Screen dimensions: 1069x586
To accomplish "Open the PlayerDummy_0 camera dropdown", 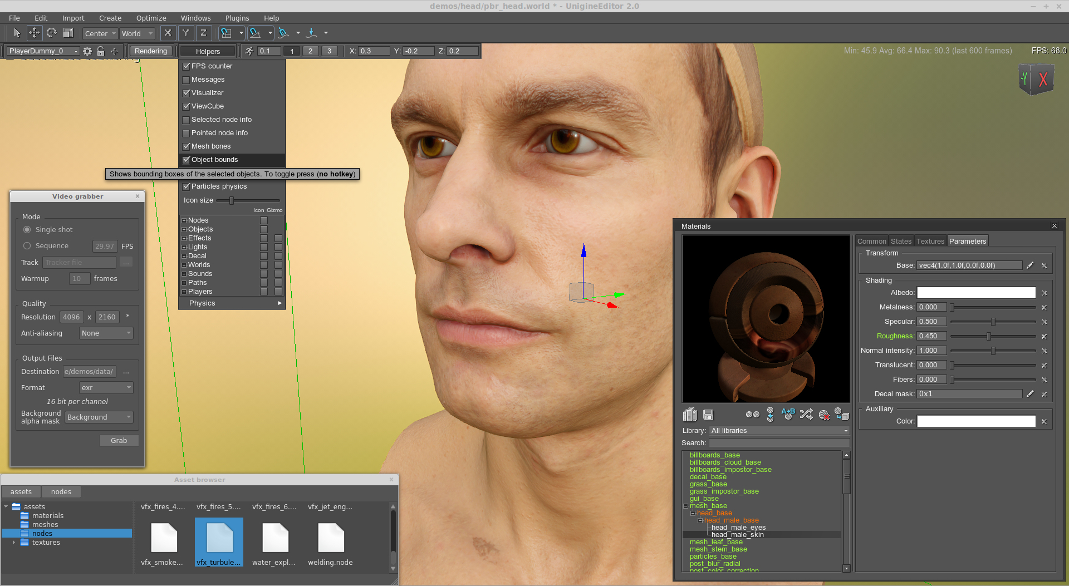I will click(x=43, y=51).
